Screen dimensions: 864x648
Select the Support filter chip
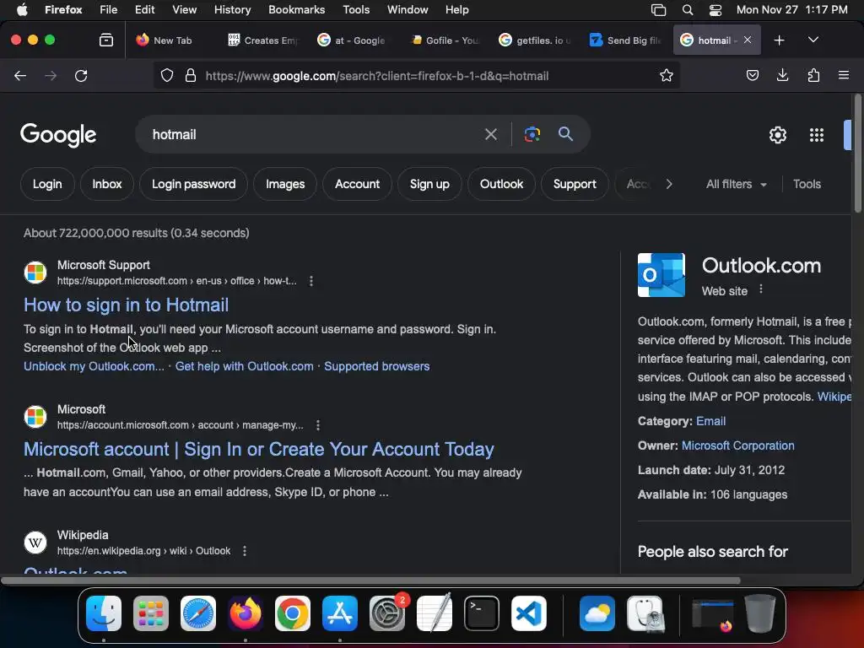[574, 184]
